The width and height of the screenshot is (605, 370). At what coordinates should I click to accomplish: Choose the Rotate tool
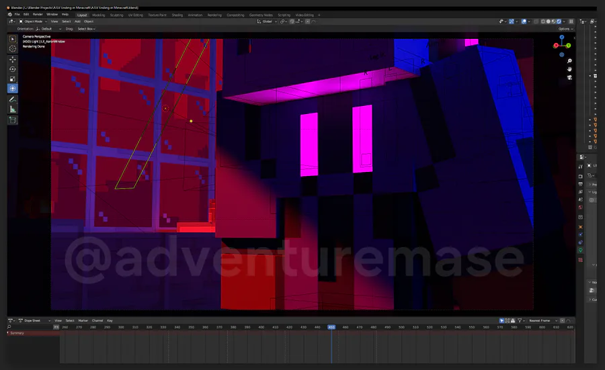click(x=12, y=69)
